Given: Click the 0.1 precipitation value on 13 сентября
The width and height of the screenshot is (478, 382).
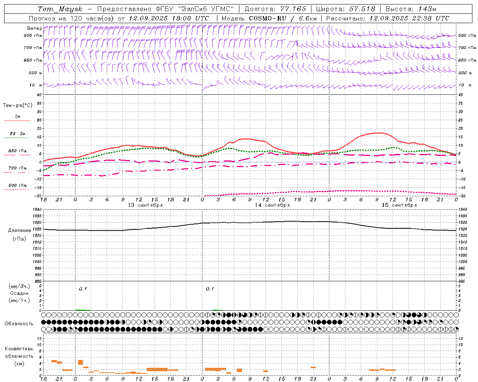Looking at the screenshot, I should click(83, 289).
